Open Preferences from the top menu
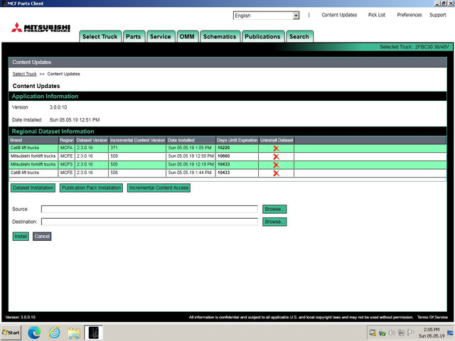The image size is (455, 341). coord(409,15)
